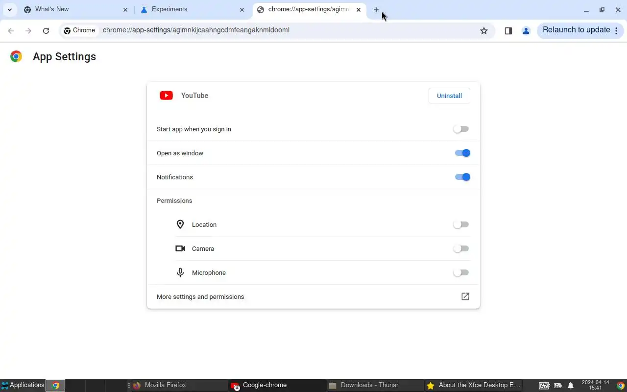Click the App Settings heading
The image size is (627, 392).
point(64,57)
